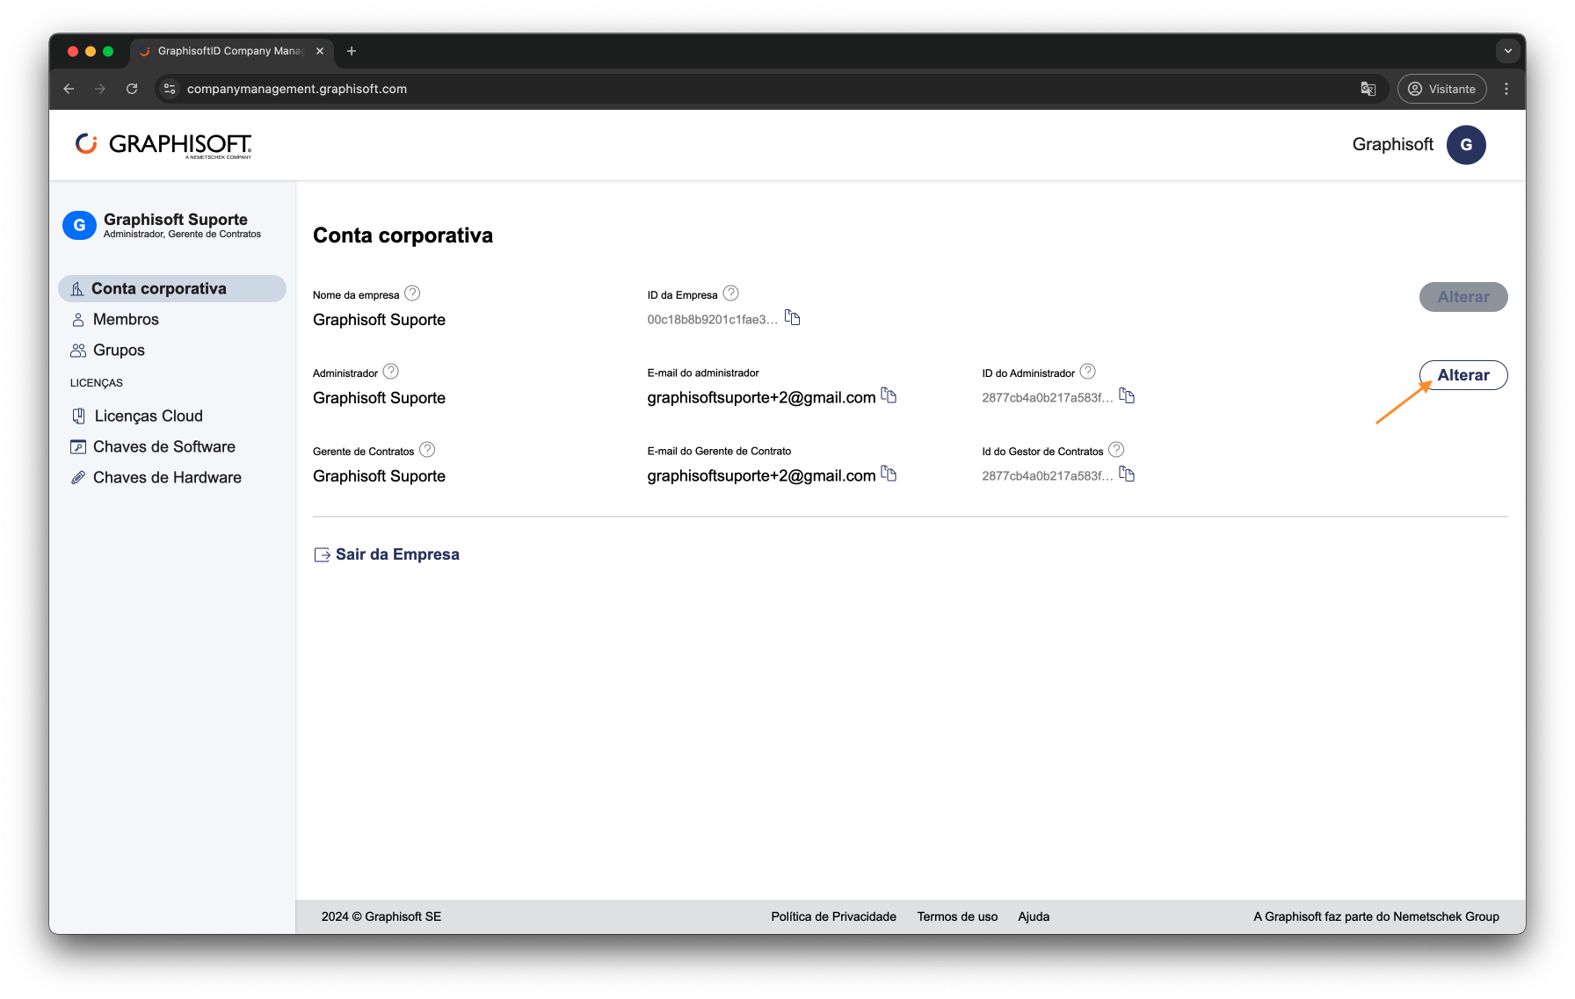The height and width of the screenshot is (999, 1575).
Task: Open the Visitante profile button
Action: coord(1442,89)
